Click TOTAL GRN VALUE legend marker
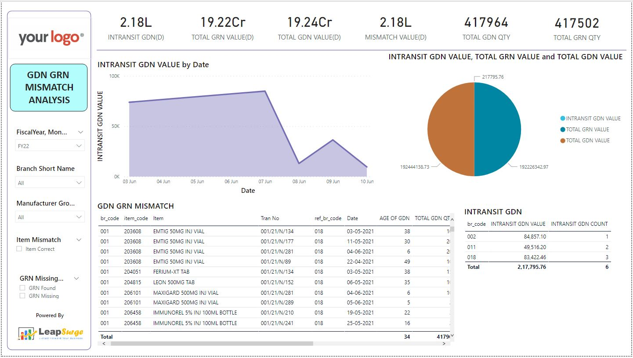The image size is (633, 358). coord(563,130)
